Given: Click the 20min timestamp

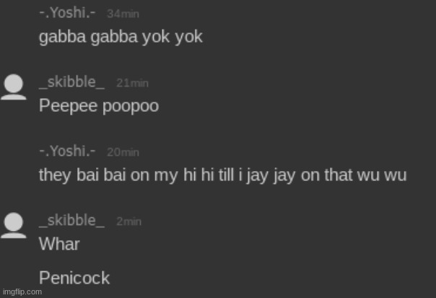Looking at the screenshot, I should [123, 152].
